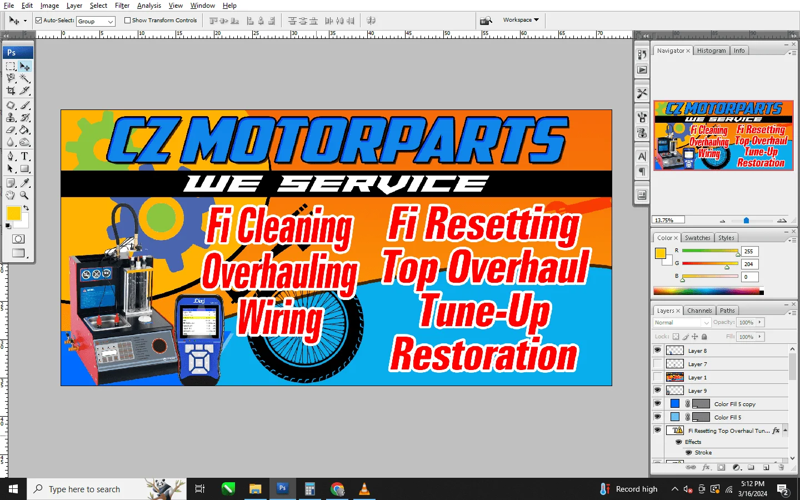Select the Healing Brush tool

(x=11, y=105)
